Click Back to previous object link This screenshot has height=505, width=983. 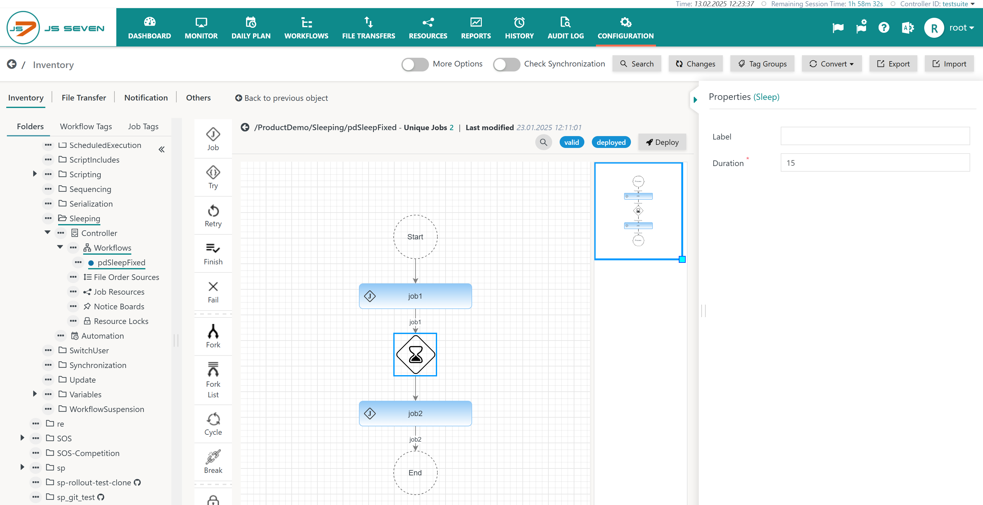281,98
